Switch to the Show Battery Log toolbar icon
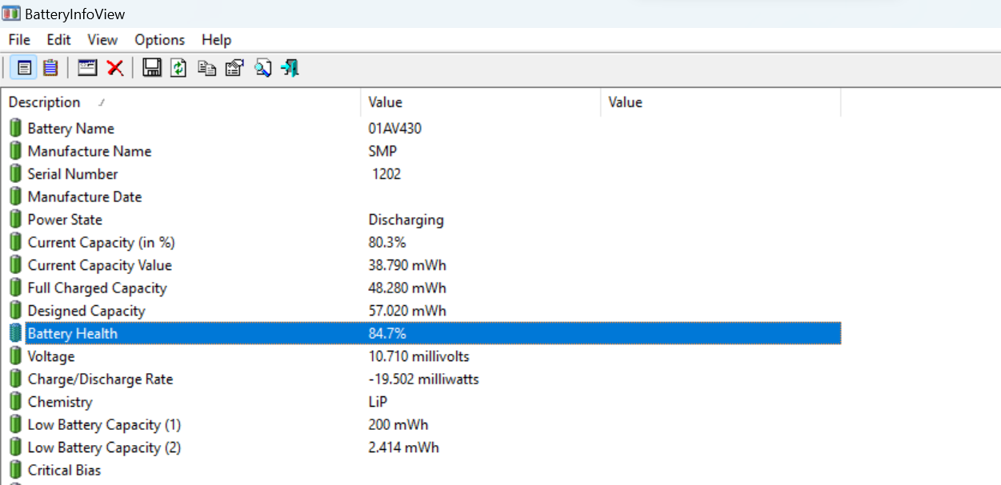 pyautogui.click(x=50, y=68)
